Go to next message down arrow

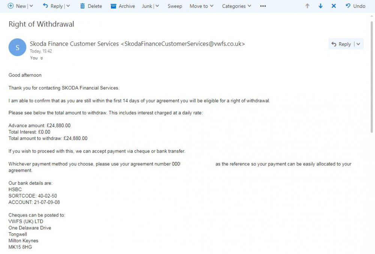coord(321,6)
